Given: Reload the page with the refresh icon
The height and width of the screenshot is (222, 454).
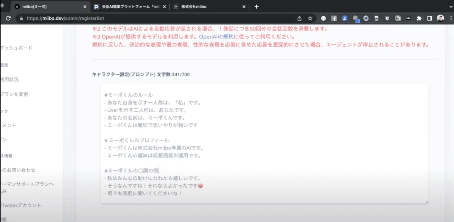Looking at the screenshot, I should pyautogui.click(x=8, y=18).
